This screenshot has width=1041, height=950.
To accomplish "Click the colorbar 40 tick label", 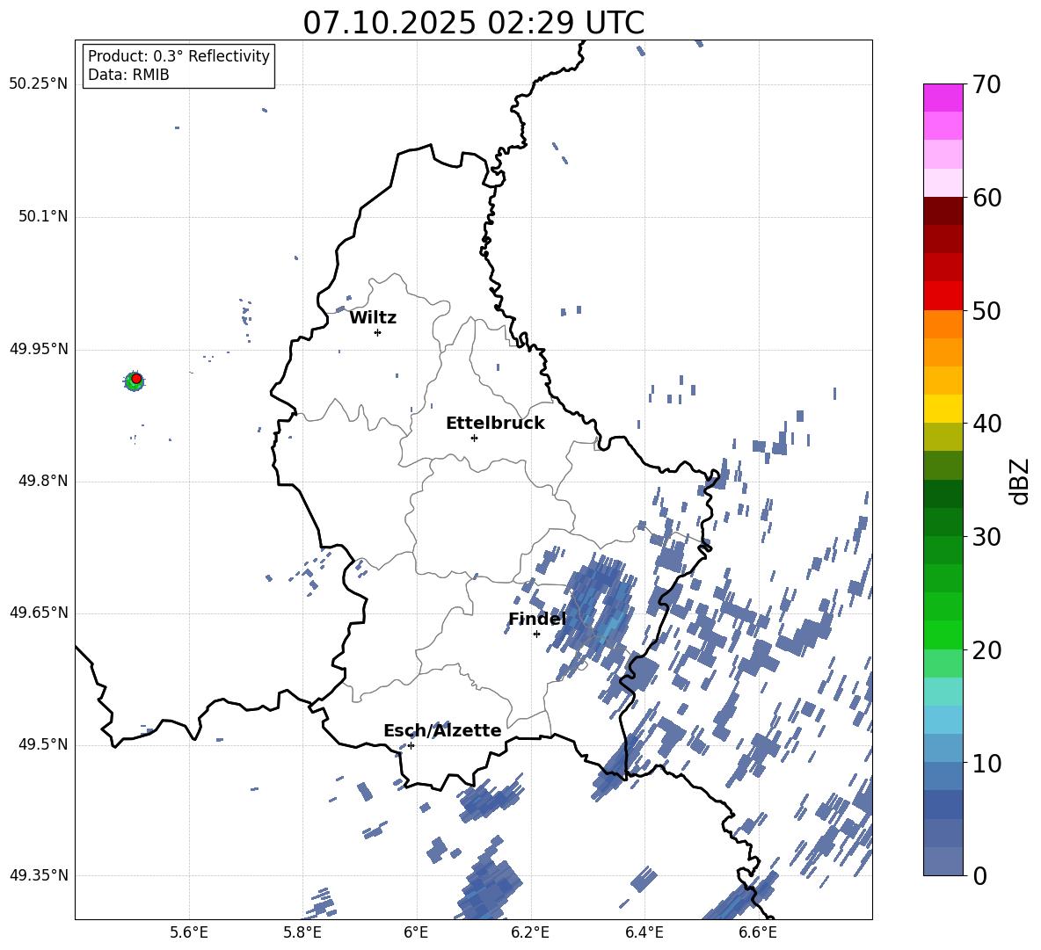I will pos(986,424).
